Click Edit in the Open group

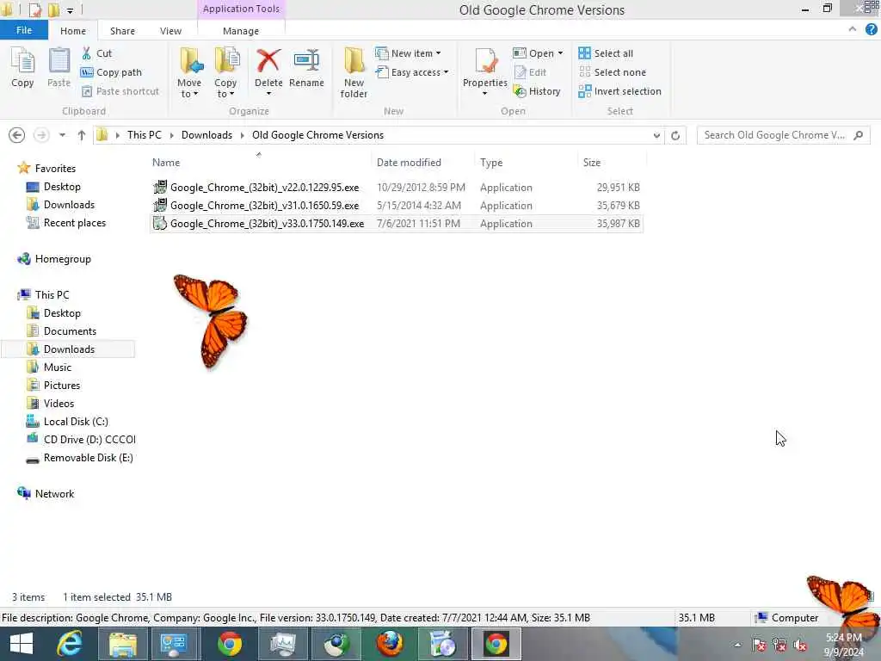pos(530,72)
